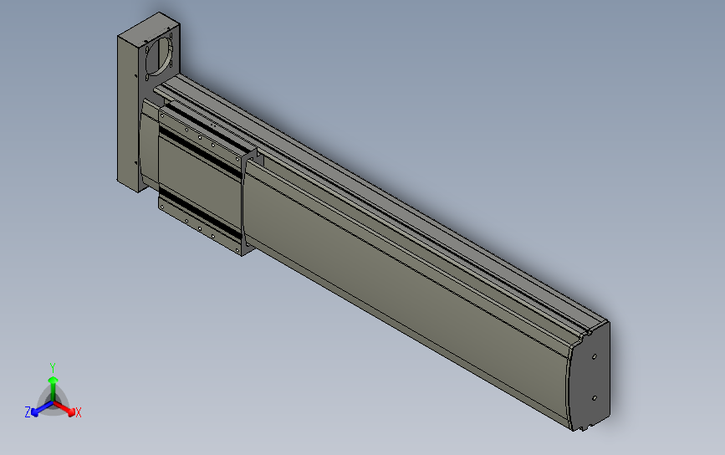
Task: Click the blue Z axis of the triad
Action: click(x=42, y=409)
